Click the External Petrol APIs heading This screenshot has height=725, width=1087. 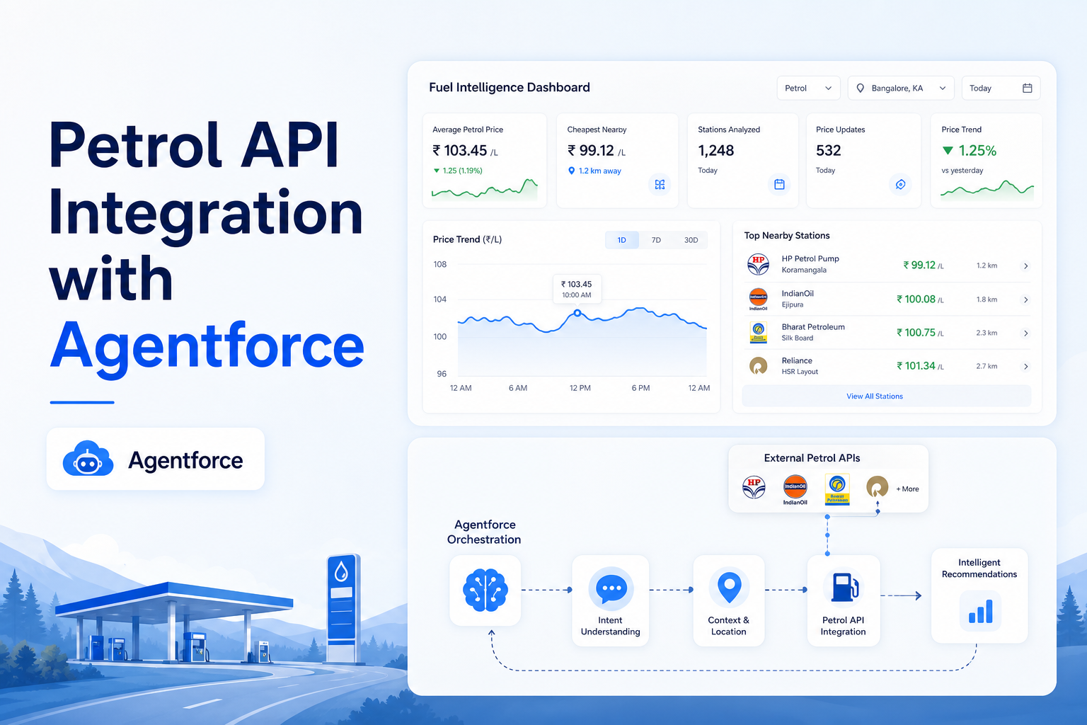coord(812,458)
